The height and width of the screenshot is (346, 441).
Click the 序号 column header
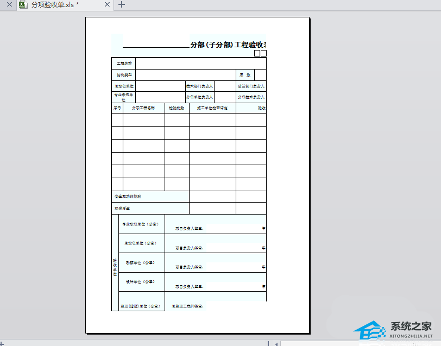(117, 108)
